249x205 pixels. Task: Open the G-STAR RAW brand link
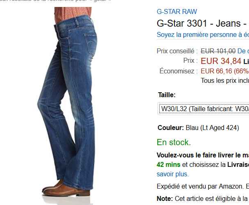point(177,11)
